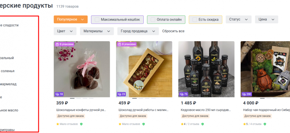Viewport: 290px width, 133px height.
Task: Click the cashback 18 badge on the candies photo
Action: tap(59, 94)
